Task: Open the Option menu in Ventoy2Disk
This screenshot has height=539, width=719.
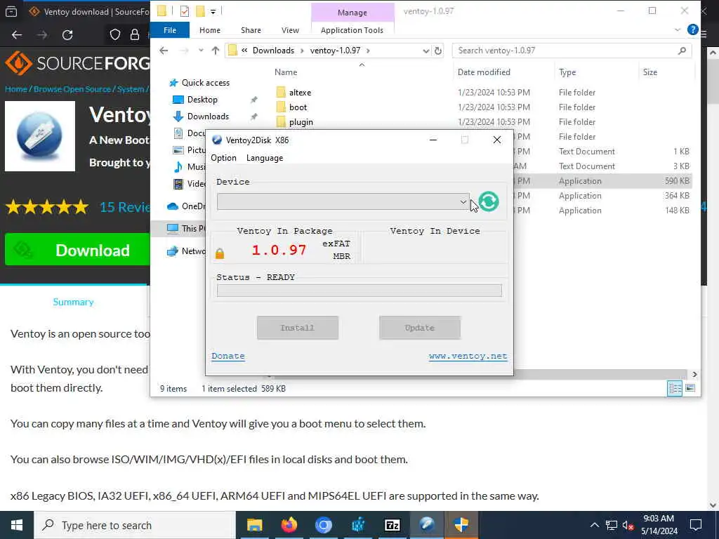Action: 224,158
